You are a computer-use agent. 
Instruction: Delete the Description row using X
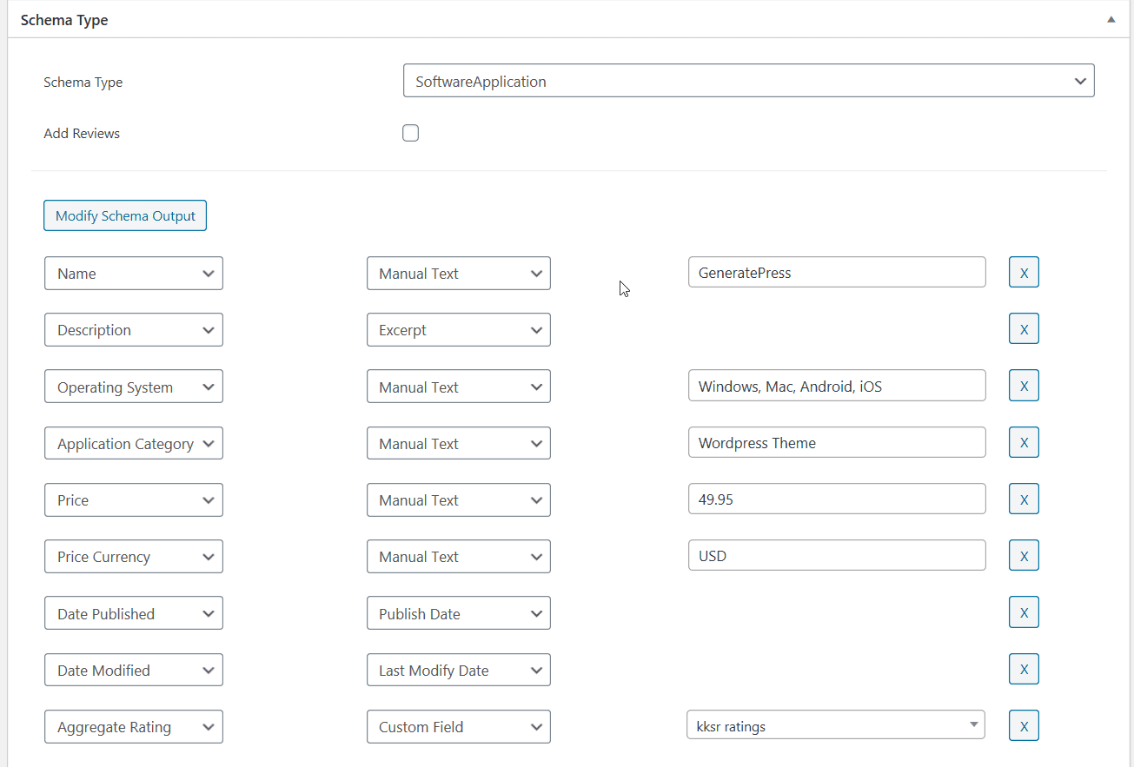click(1024, 329)
